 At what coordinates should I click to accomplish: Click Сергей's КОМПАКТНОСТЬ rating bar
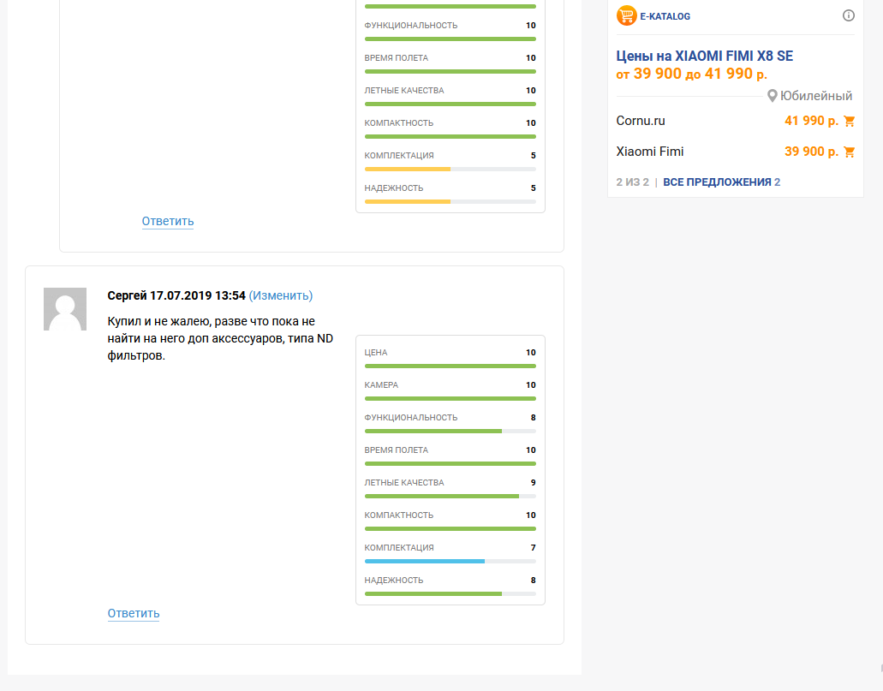point(450,529)
